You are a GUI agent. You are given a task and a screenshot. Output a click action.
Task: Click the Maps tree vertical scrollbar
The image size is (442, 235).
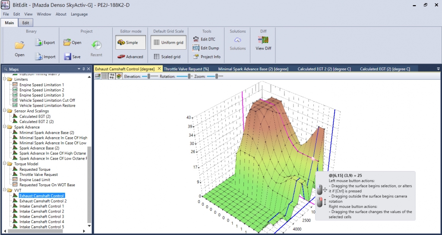pyautogui.click(x=90, y=185)
